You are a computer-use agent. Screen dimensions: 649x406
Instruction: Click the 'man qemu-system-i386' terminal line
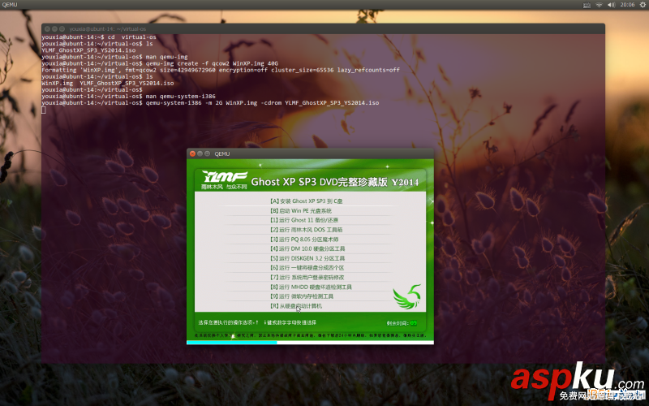click(129, 97)
